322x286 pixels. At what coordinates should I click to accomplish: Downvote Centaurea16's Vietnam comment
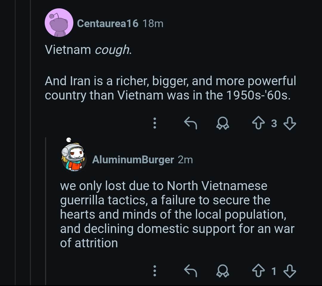(289, 123)
